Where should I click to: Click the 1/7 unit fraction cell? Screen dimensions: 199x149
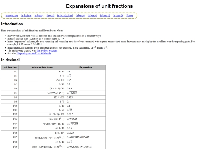10,93
